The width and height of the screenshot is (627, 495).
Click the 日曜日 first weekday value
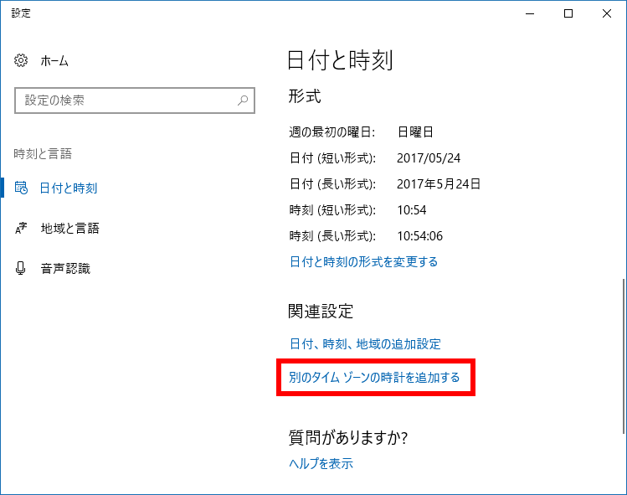tap(415, 132)
